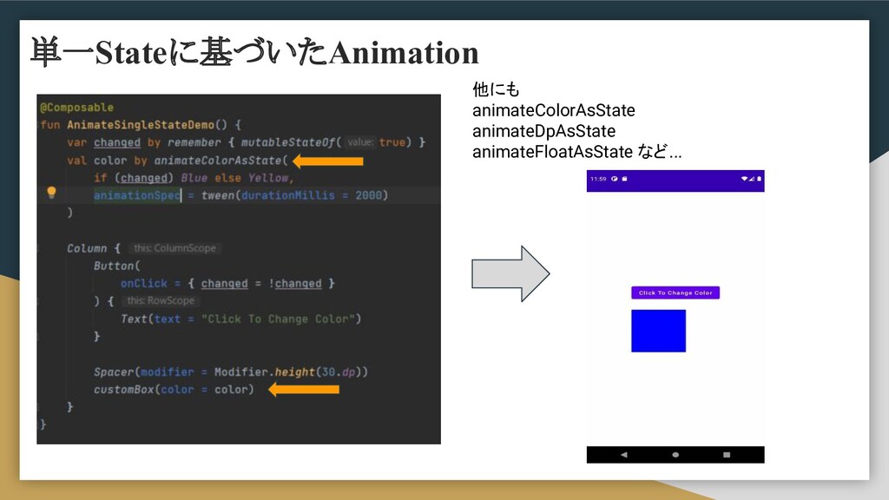This screenshot has width=889, height=500.
Task: Click the 'this: ColumnScope' inlay hint
Action: 175,248
